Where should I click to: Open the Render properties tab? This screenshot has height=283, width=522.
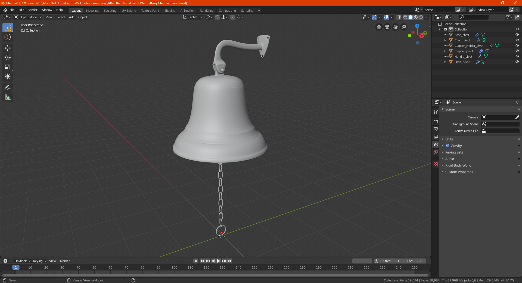click(x=436, y=121)
